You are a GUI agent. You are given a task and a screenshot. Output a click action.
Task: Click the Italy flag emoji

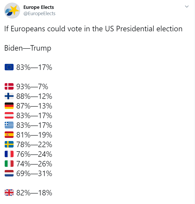coord(9,164)
